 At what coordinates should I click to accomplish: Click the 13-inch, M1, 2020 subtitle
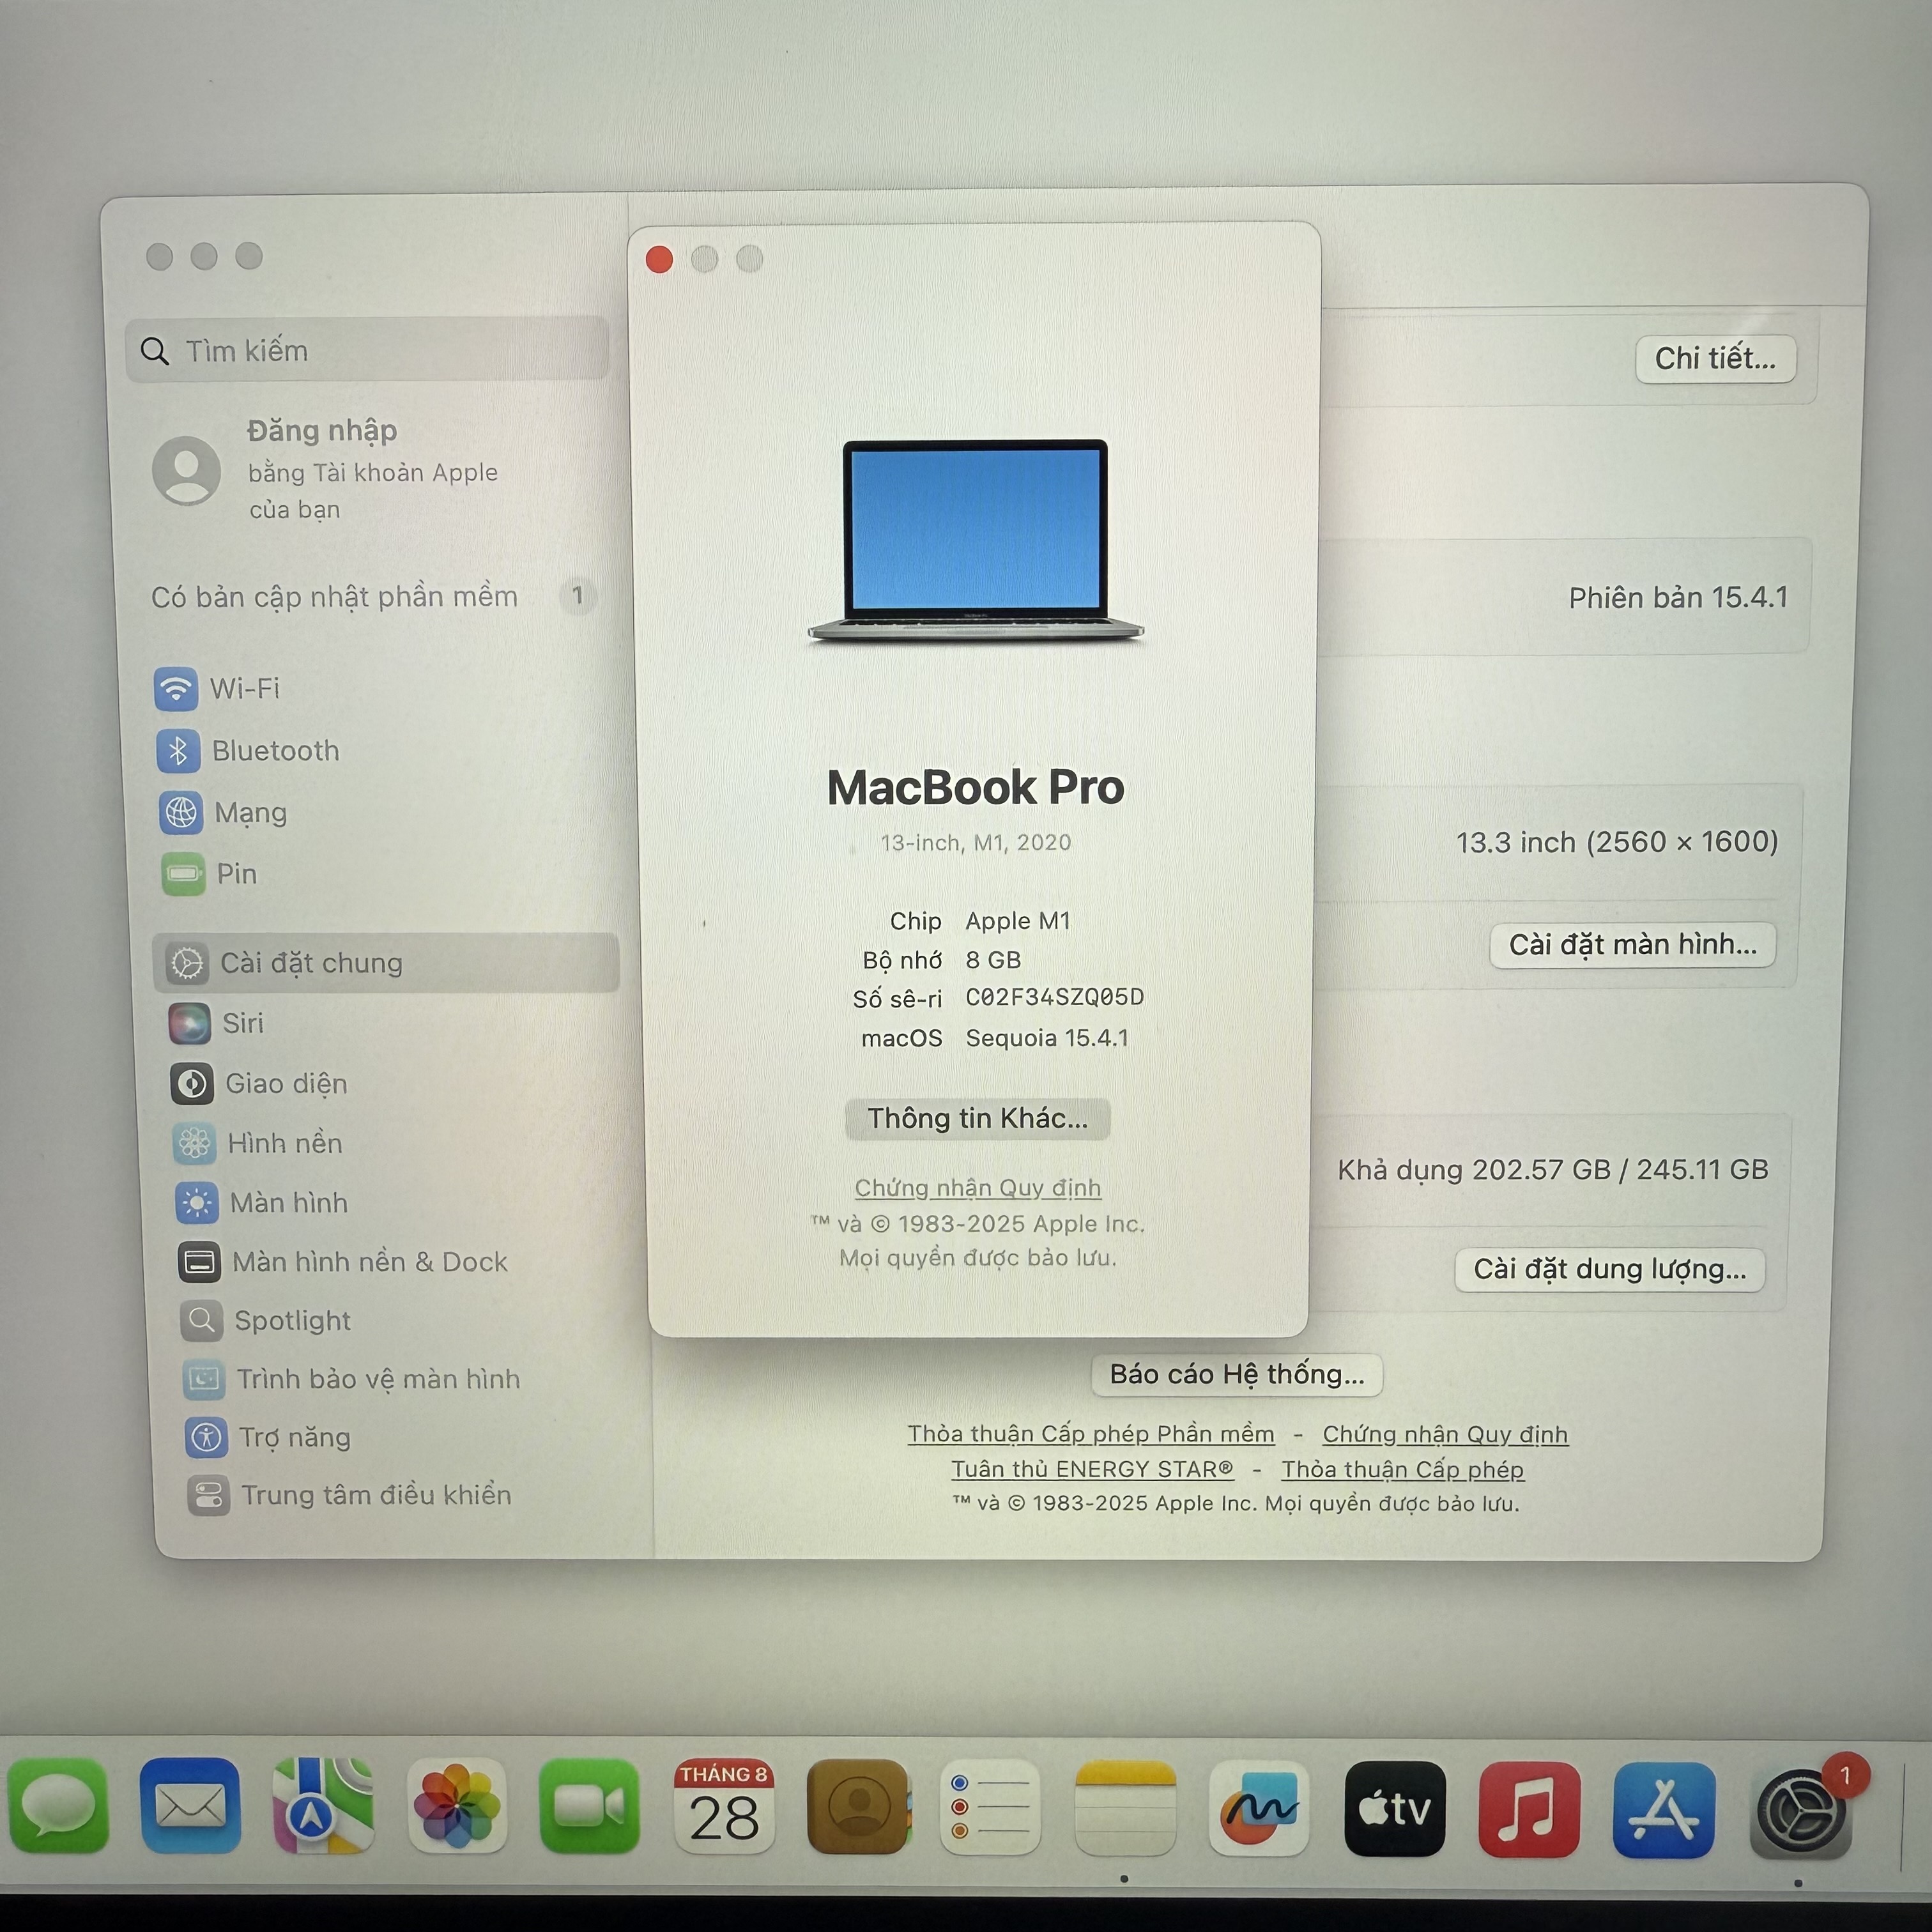pos(976,843)
